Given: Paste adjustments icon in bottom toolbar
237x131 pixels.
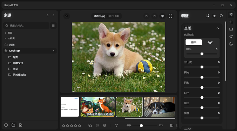Looking at the screenshot, I should [x=97, y=125].
